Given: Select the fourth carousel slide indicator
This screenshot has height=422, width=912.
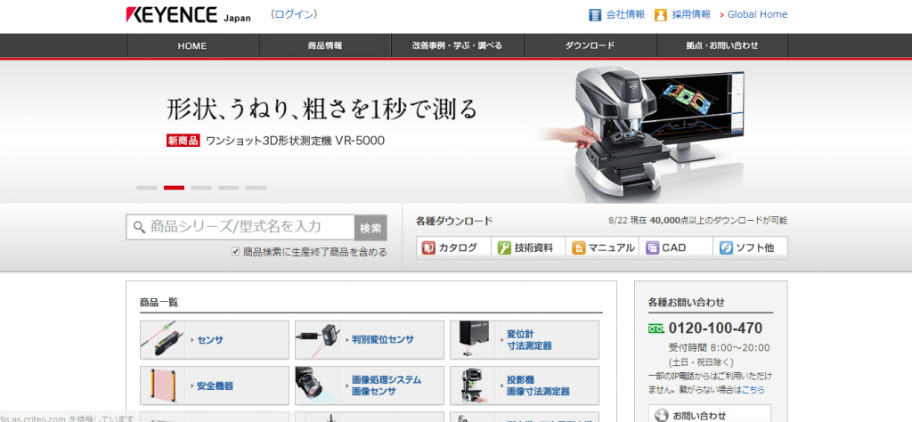Looking at the screenshot, I should [229, 188].
